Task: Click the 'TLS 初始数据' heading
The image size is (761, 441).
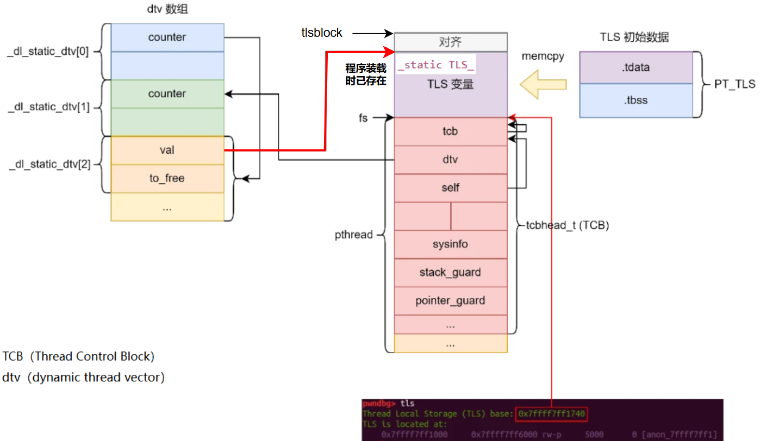Action: pos(634,37)
